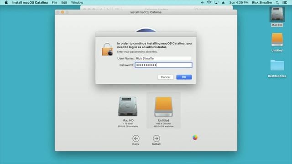Click the Sun 4:39 PM clock
The height and width of the screenshot is (164, 292).
(239, 3)
